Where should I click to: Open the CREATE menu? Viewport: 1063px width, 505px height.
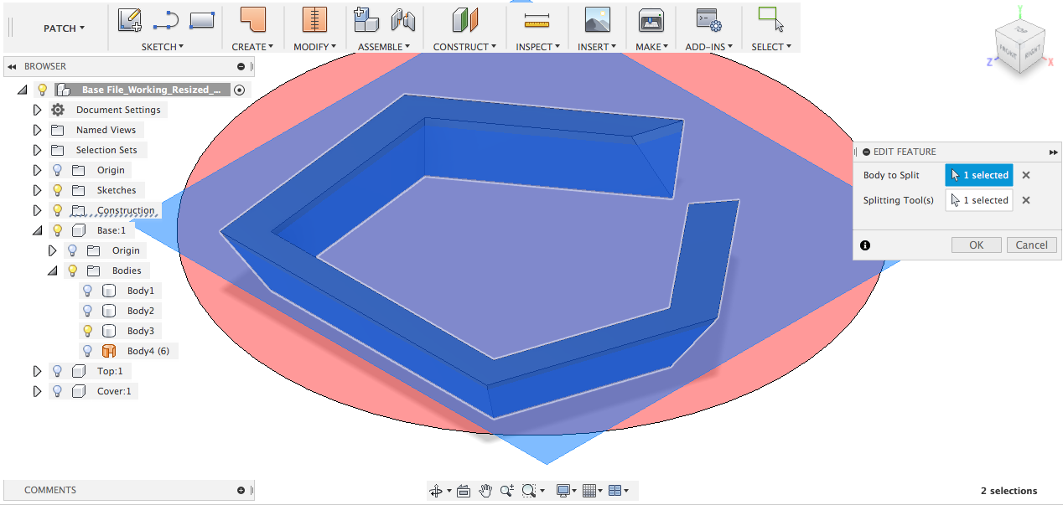[252, 47]
